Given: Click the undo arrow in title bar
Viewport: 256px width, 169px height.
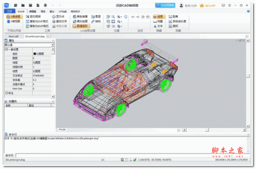Looking at the screenshot, I should 53,6.
